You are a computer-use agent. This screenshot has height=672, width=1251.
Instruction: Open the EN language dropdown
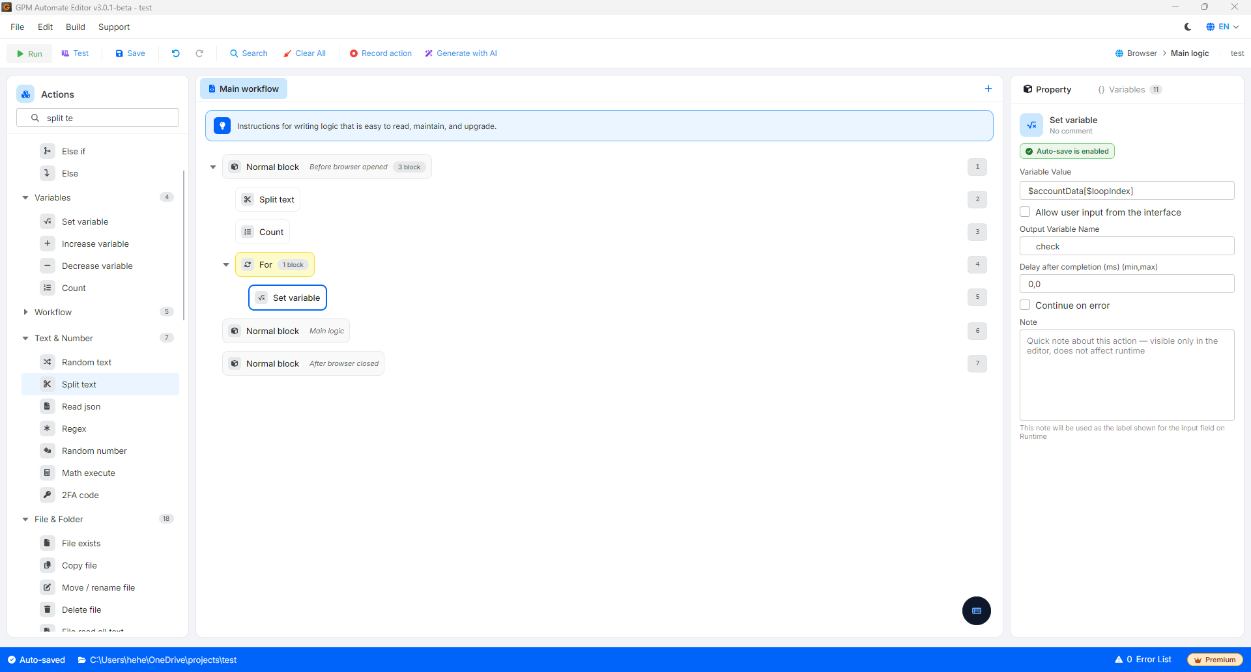[1222, 27]
